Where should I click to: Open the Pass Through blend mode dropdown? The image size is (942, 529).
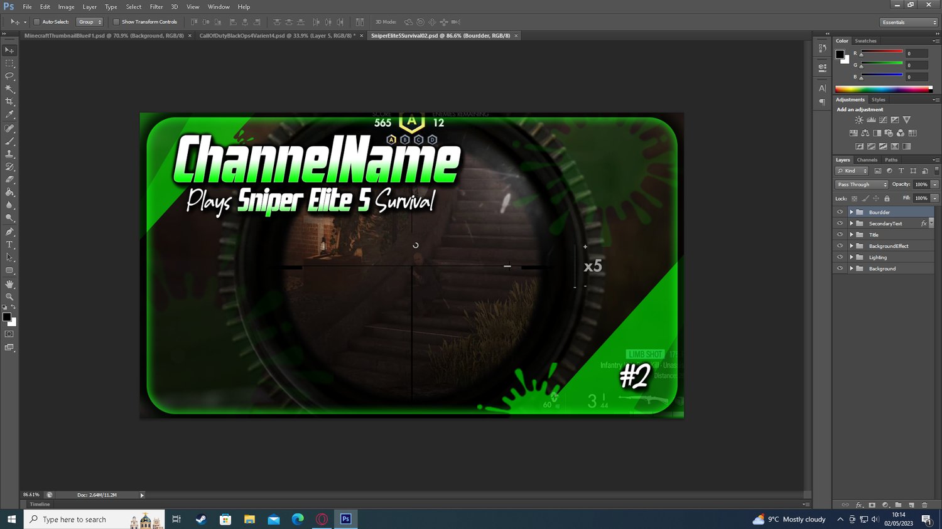click(862, 184)
